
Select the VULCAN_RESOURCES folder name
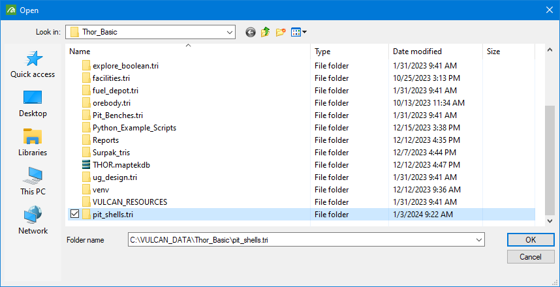130,202
